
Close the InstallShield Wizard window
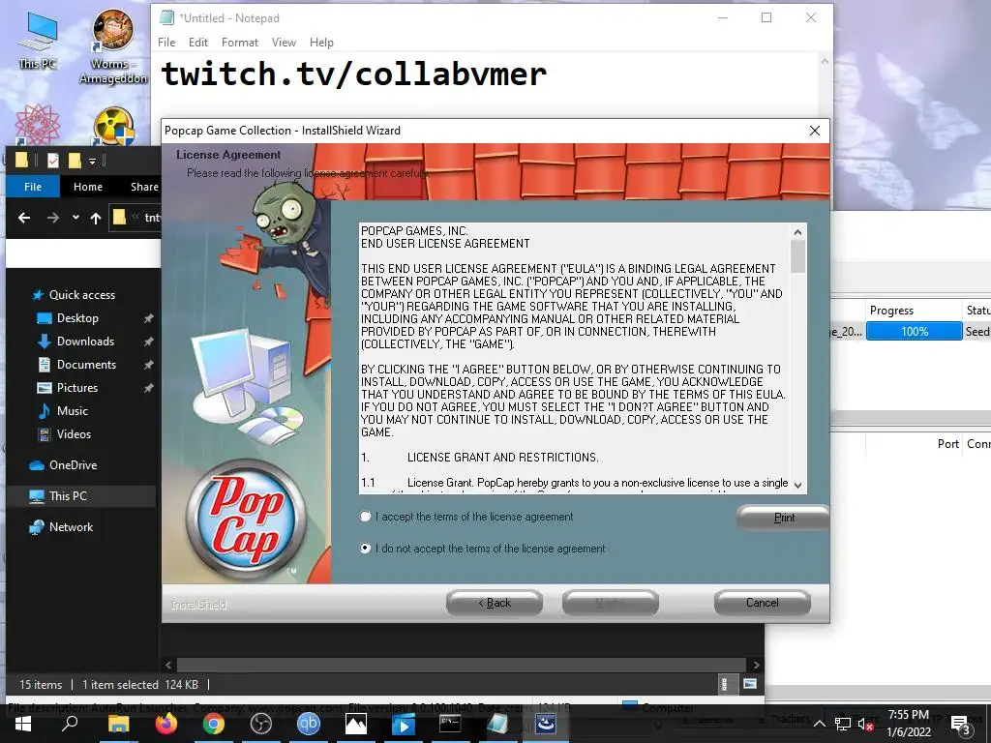point(815,131)
